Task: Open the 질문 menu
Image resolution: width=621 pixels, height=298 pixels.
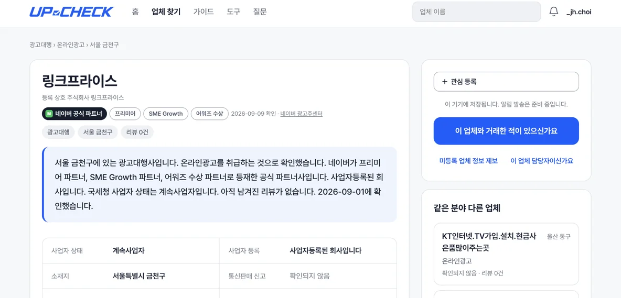Action: pyautogui.click(x=260, y=12)
